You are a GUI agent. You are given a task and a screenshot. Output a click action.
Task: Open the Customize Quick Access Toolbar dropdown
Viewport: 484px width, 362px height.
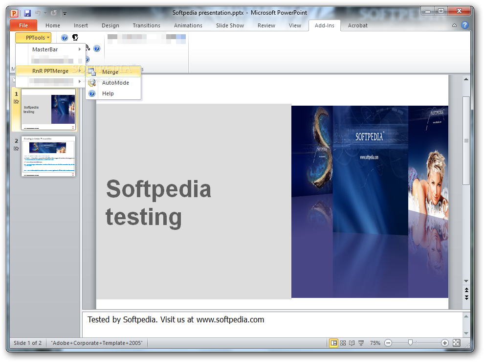pyautogui.click(x=64, y=13)
